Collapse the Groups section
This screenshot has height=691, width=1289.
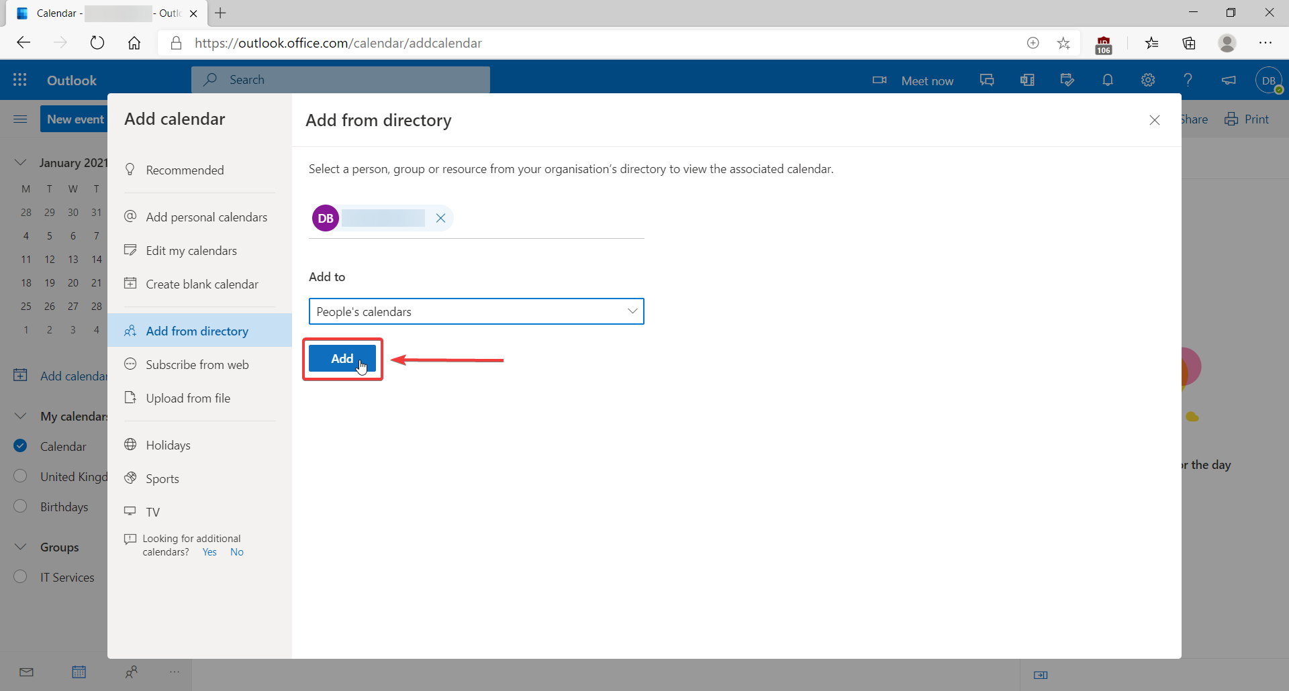tap(20, 547)
